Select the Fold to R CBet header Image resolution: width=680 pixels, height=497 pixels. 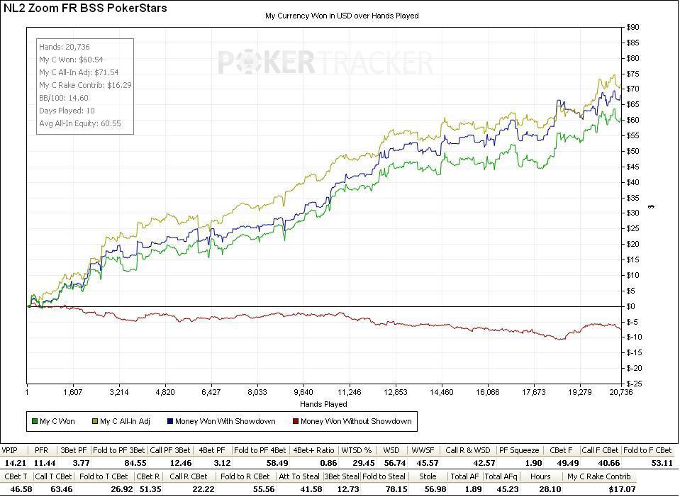[245, 476]
